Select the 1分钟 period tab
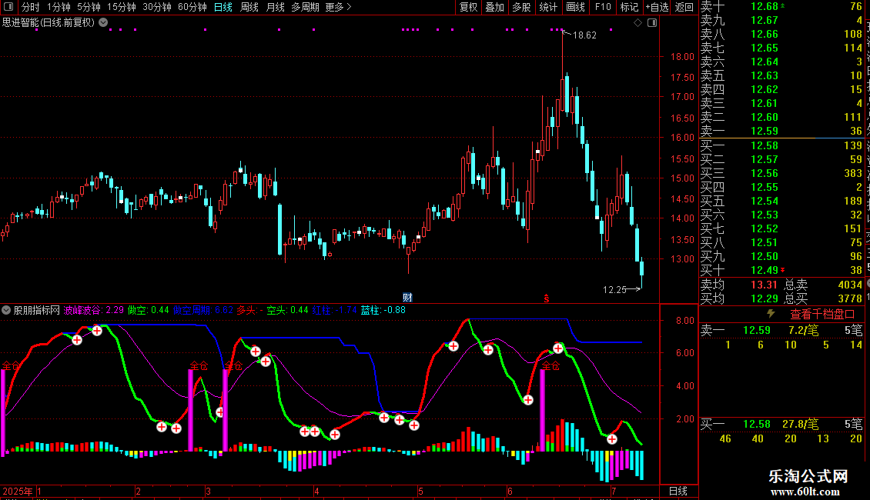870x500 pixels. 59,7
